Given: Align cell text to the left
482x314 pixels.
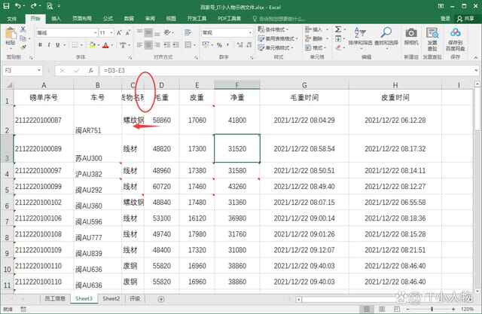Looking at the screenshot, I should (x=139, y=45).
